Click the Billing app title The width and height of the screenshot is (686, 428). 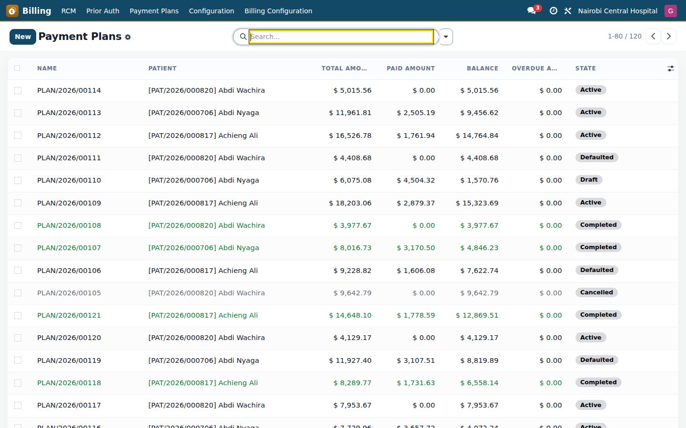point(37,10)
